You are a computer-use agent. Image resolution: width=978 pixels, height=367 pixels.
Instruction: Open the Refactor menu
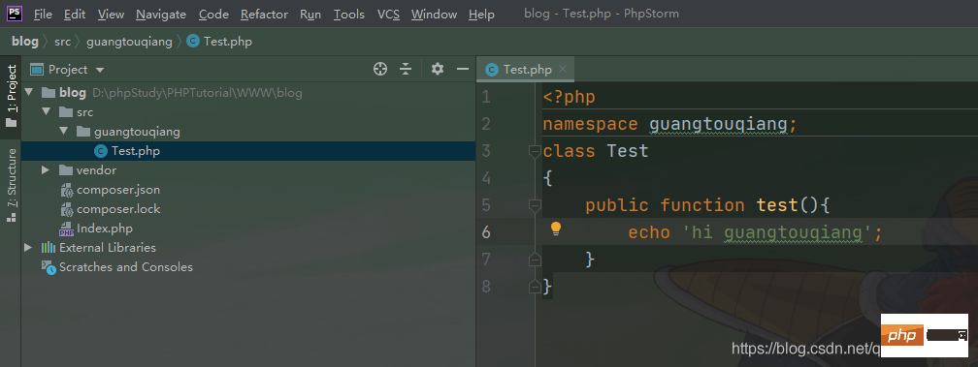[x=265, y=14]
